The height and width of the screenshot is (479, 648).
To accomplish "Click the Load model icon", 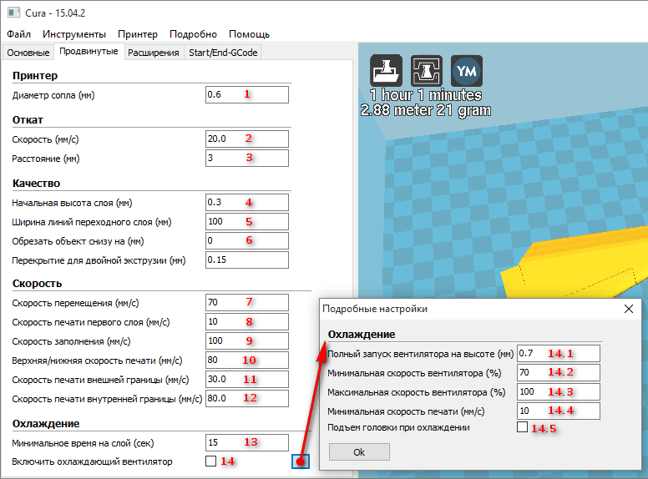I will coord(387,70).
